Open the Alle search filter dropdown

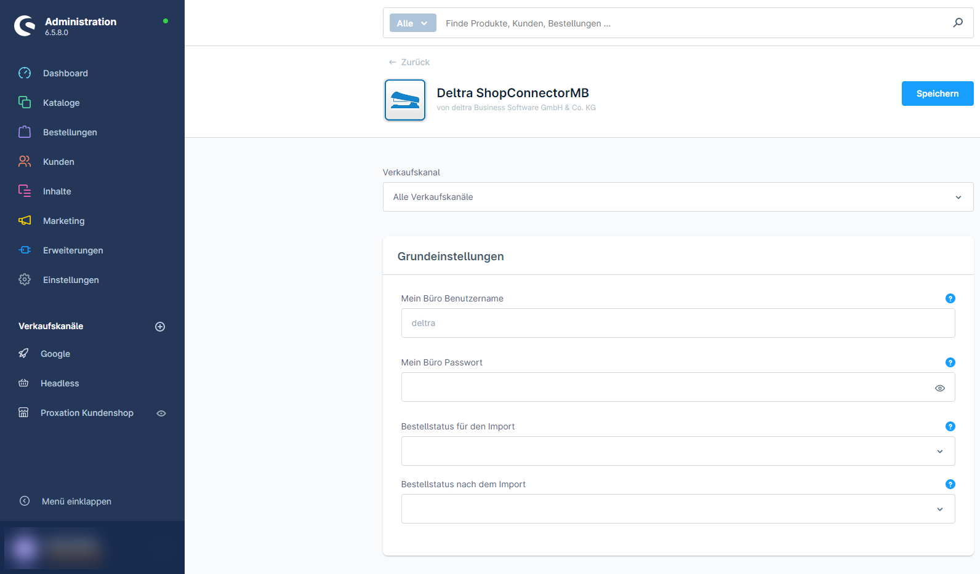412,23
